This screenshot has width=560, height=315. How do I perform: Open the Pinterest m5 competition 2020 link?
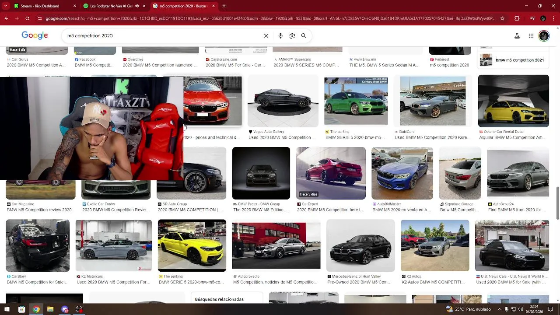pos(450,65)
